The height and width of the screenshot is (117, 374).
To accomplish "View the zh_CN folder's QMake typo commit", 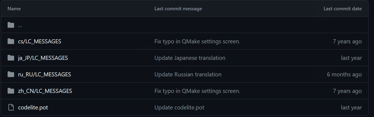I will 197,91.
